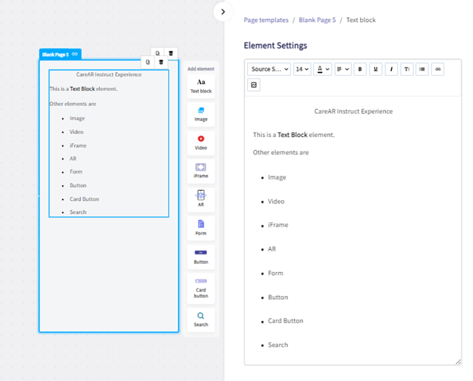Toggle bold formatting in editor toolbar
This screenshot has width=473, height=381.
pyautogui.click(x=360, y=69)
